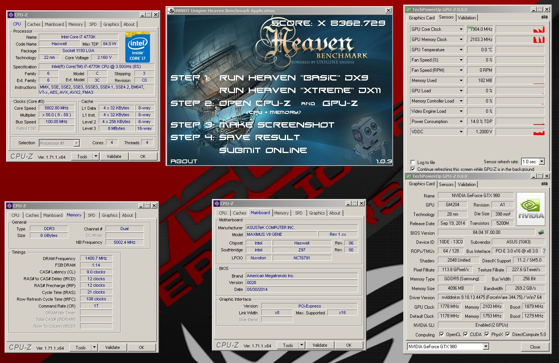
Task: Open Validation tab in GPU-Z Sensors window
Action: click(x=467, y=18)
